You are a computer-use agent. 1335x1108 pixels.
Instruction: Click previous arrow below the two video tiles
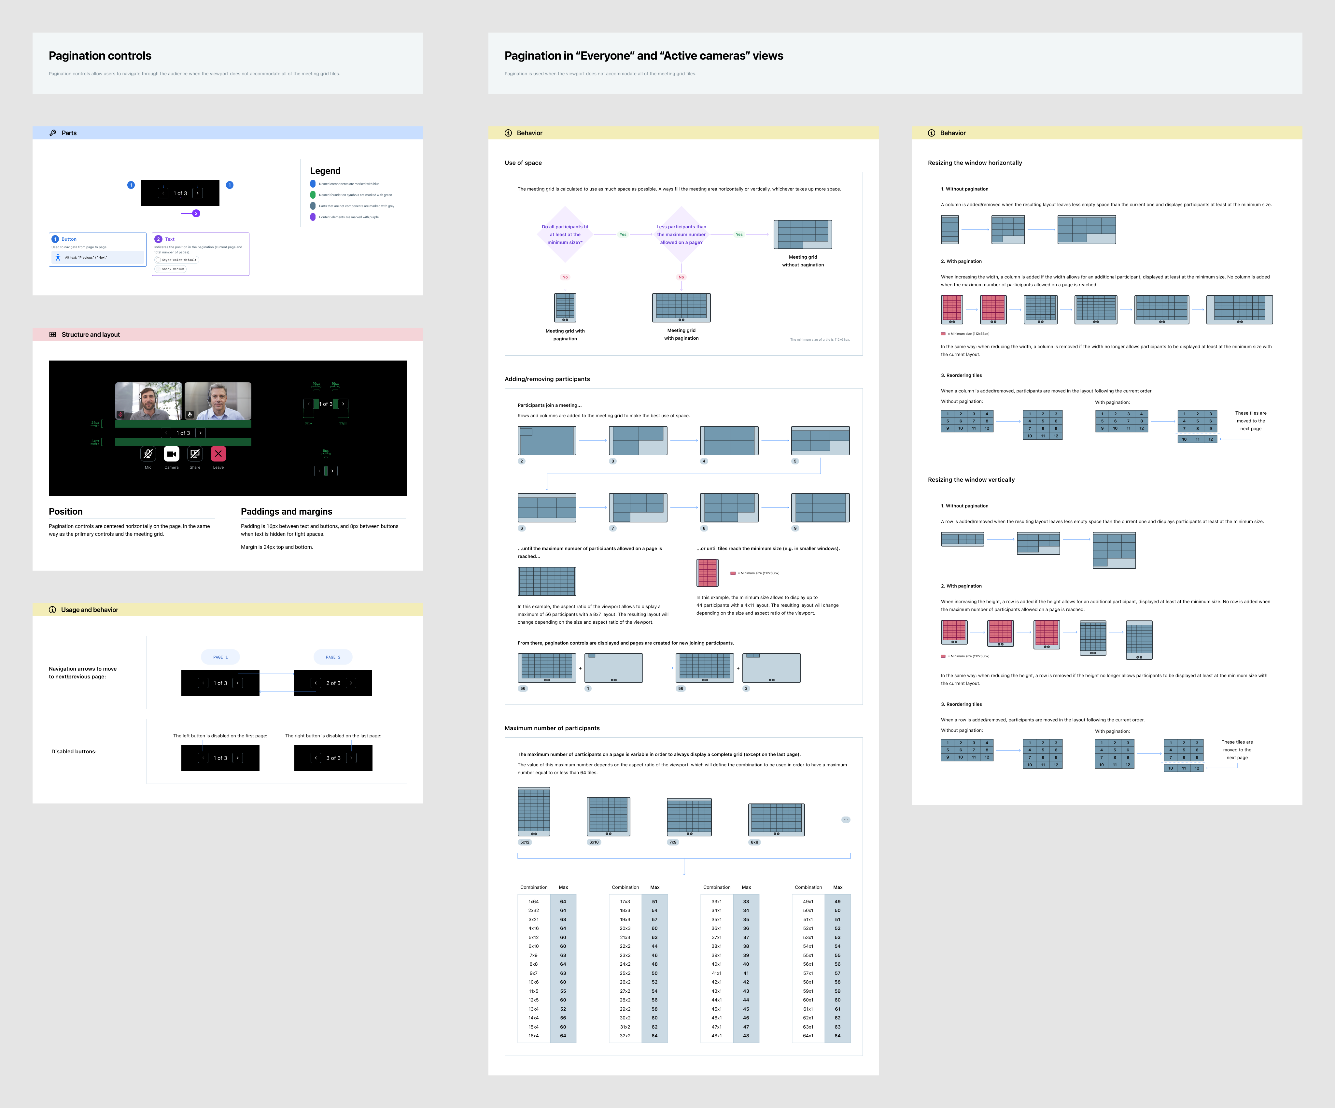pos(166,433)
